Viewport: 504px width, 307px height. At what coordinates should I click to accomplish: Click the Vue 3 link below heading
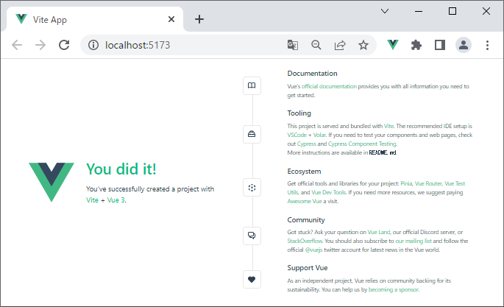tap(116, 200)
